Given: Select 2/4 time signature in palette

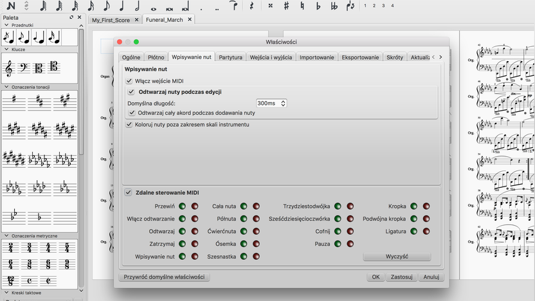Looking at the screenshot, I should coord(11,248).
